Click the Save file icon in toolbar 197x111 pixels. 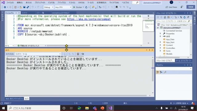(24, 7)
